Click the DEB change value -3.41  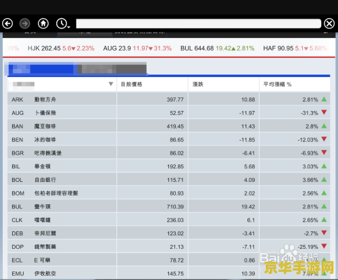point(249,233)
